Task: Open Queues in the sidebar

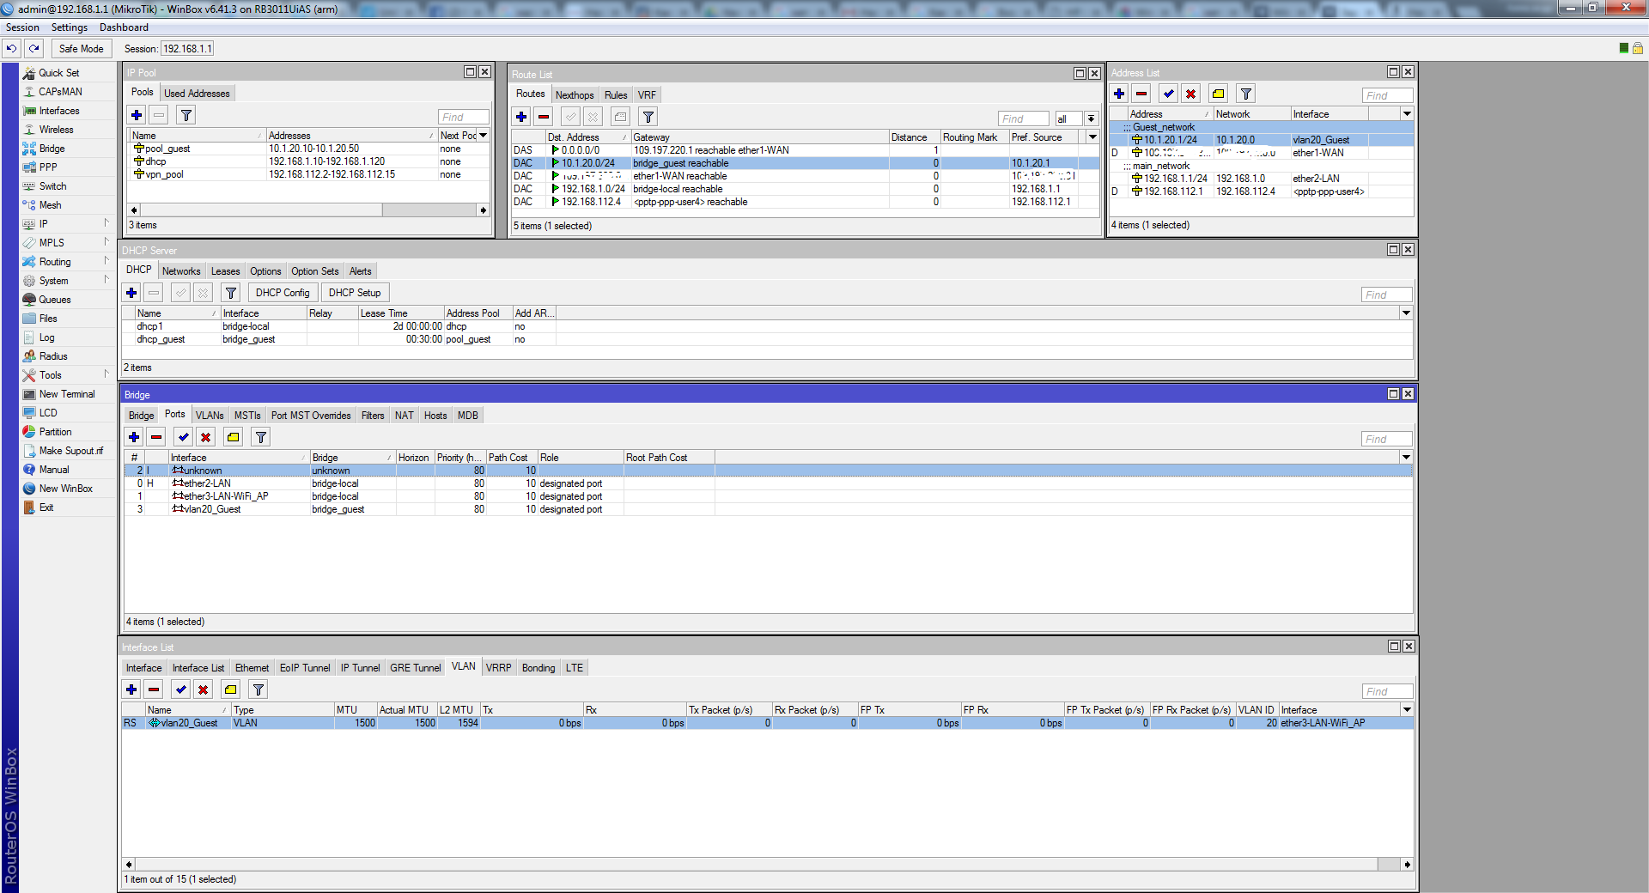Action: click(55, 300)
